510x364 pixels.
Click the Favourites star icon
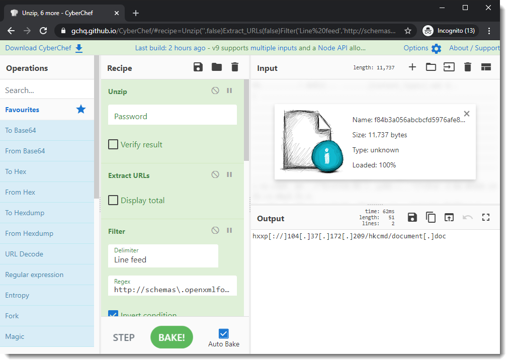pos(81,109)
